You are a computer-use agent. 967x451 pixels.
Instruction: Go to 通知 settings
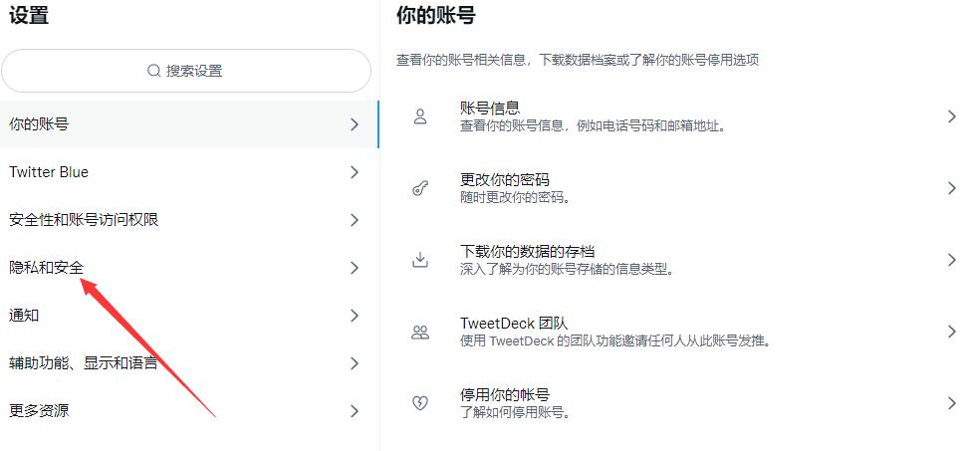188,316
